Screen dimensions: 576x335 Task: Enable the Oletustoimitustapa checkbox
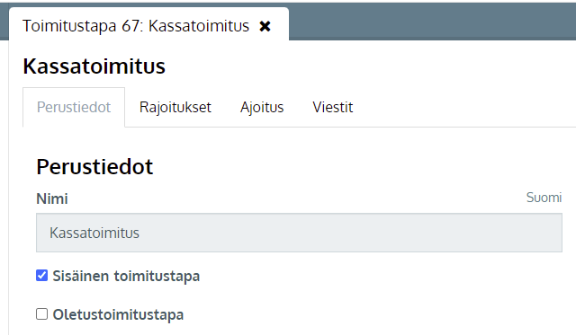(x=42, y=314)
